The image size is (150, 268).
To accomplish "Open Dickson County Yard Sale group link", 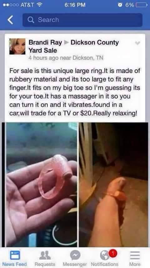I will tap(74, 46).
